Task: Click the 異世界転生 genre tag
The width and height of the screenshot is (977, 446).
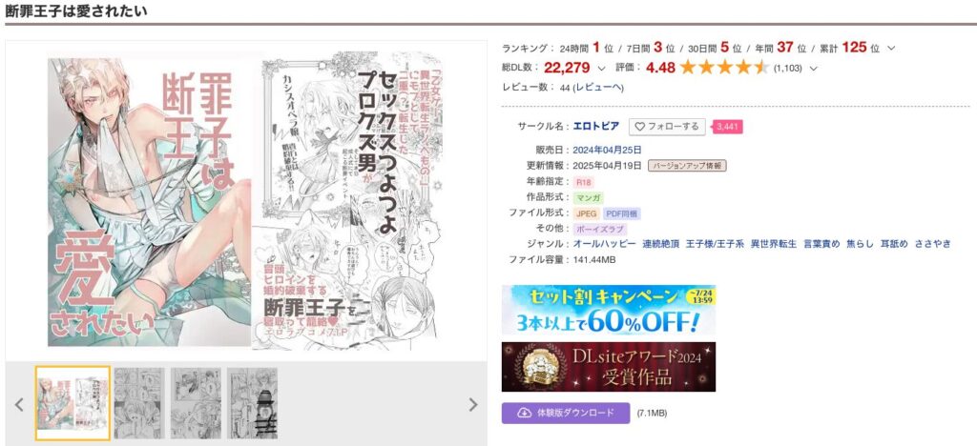Action: click(773, 244)
